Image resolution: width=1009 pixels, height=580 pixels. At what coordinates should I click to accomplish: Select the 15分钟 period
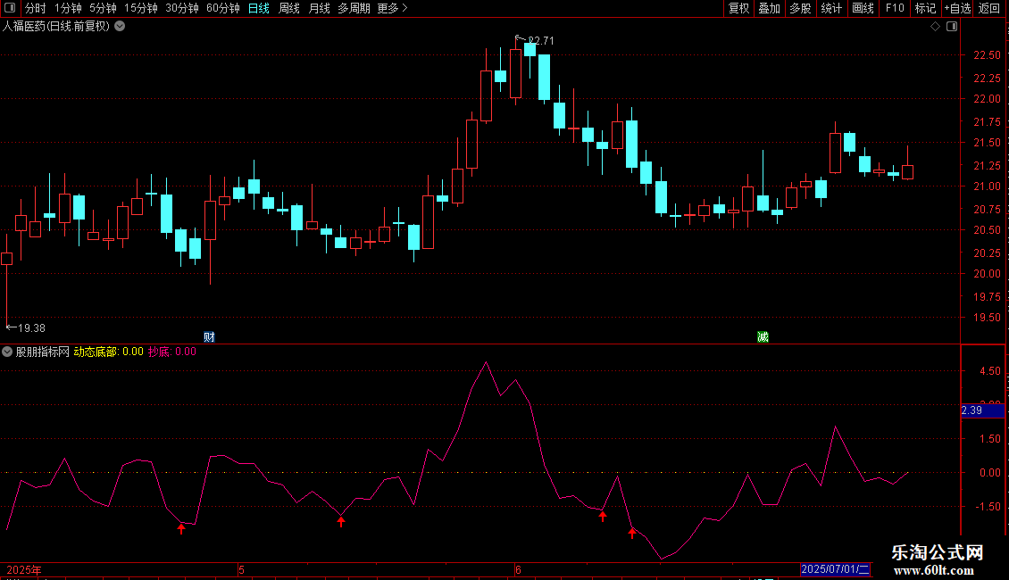click(x=140, y=8)
